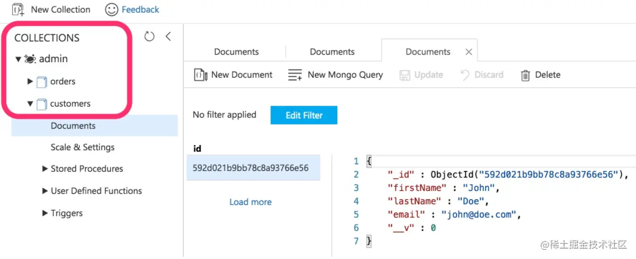The height and width of the screenshot is (259, 636).
Task: Click the Edit Filter button
Action: point(304,115)
